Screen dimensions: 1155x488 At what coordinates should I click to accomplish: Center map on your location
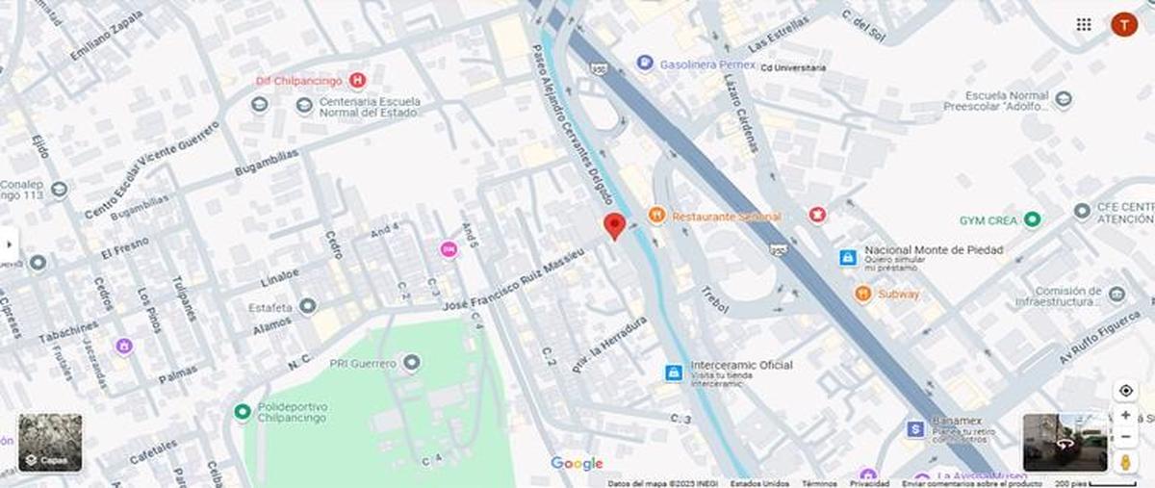[1125, 391]
